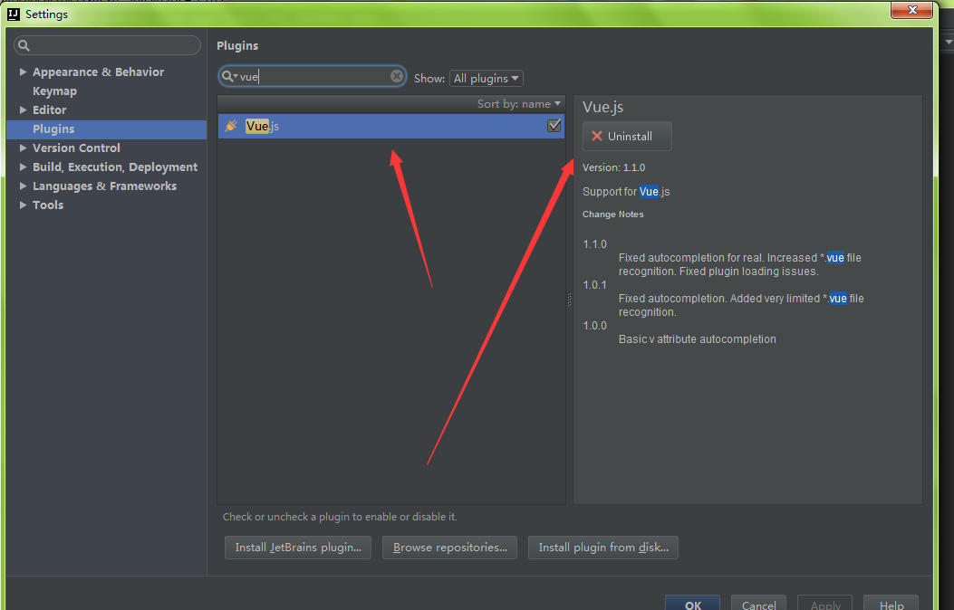This screenshot has width=954, height=610.
Task: Open the plugin search history magnifier
Action: (x=229, y=76)
